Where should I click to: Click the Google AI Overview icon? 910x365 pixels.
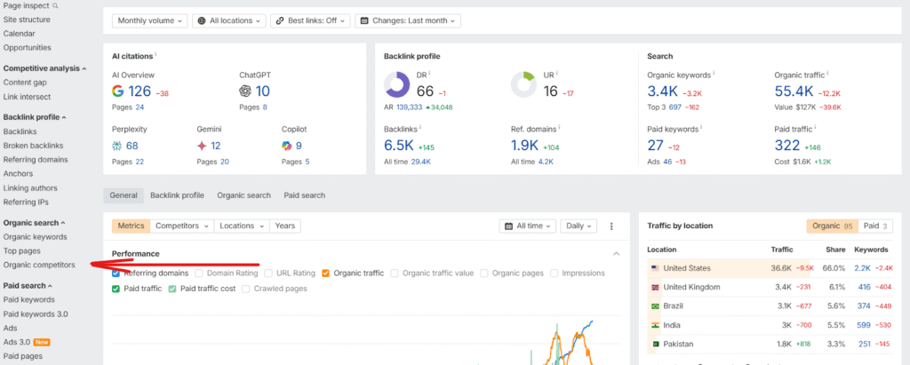(x=118, y=91)
